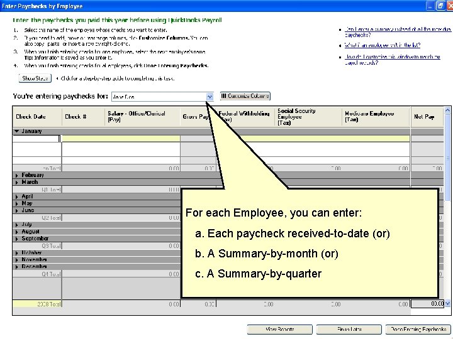Click the table scroll down arrow
453x339 pixels.
tap(447, 304)
